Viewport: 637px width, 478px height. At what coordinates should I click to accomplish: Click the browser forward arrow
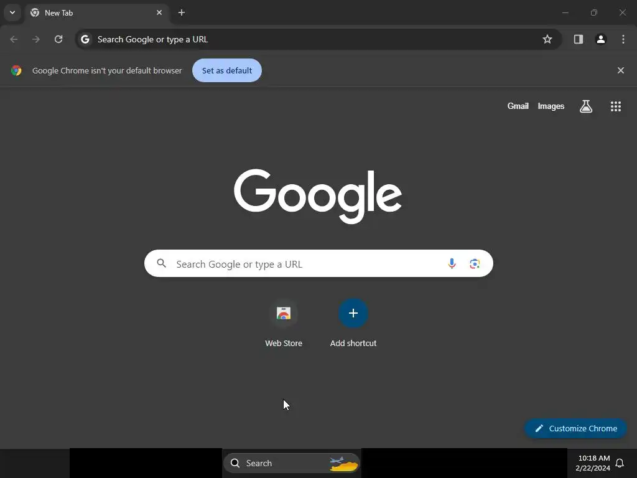pos(36,39)
